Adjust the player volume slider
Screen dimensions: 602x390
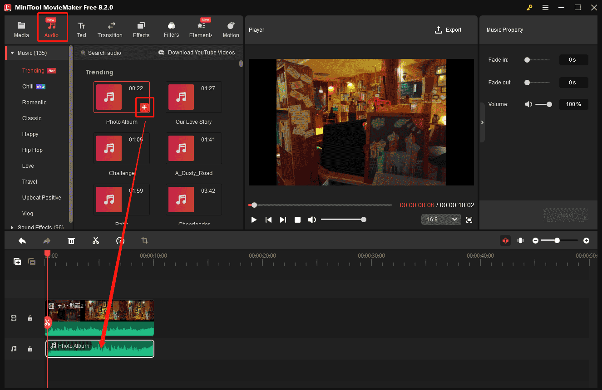pos(343,219)
